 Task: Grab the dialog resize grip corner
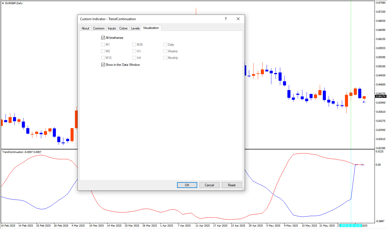[x=243, y=189]
